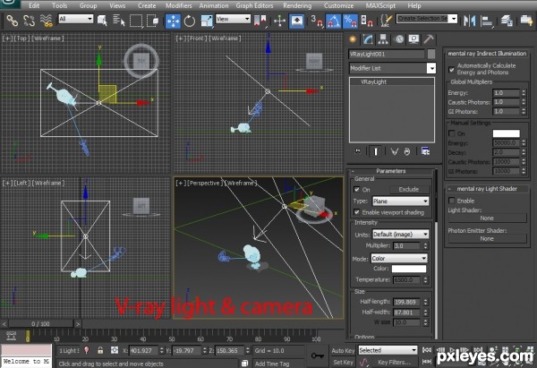The width and height of the screenshot is (537, 368).
Task: Toggle the Percent Snap icon
Action: point(350,21)
